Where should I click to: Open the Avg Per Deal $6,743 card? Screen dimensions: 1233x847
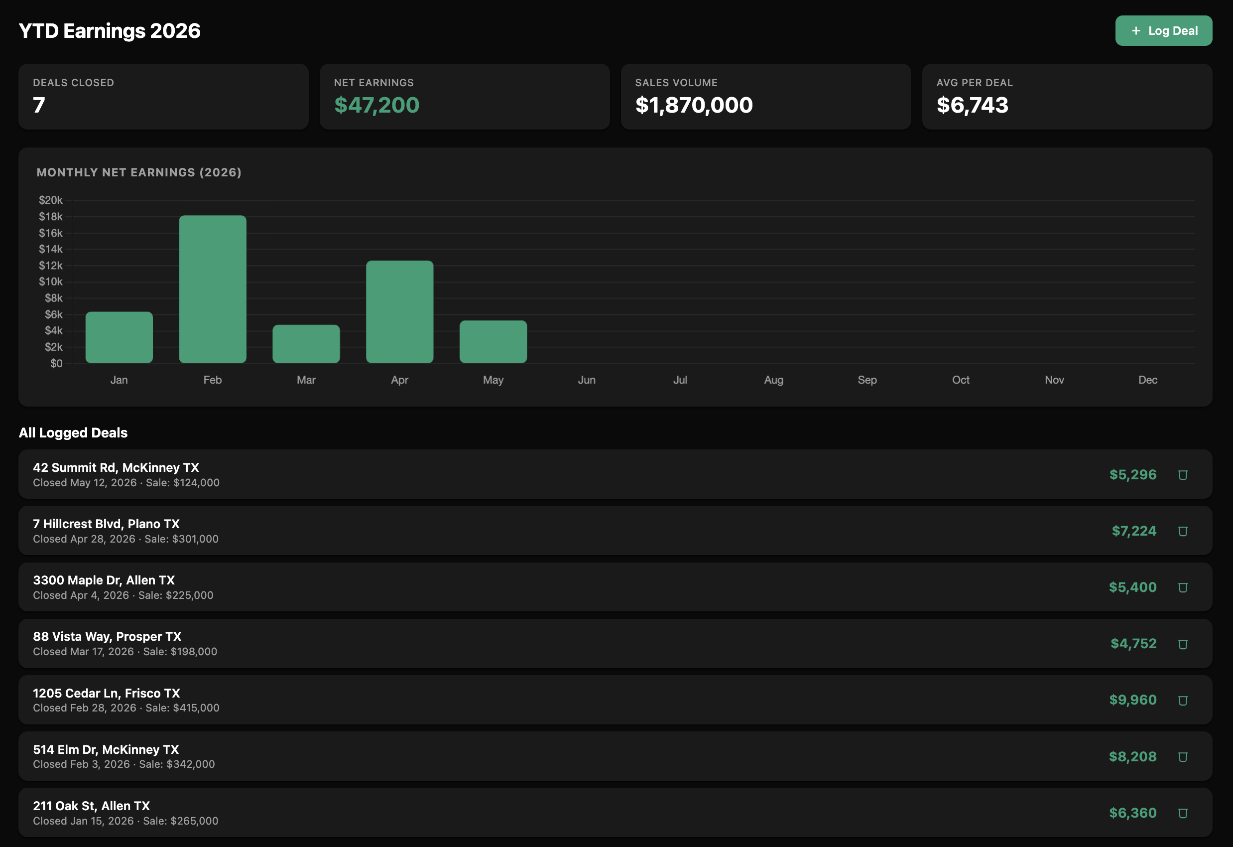pos(1067,97)
